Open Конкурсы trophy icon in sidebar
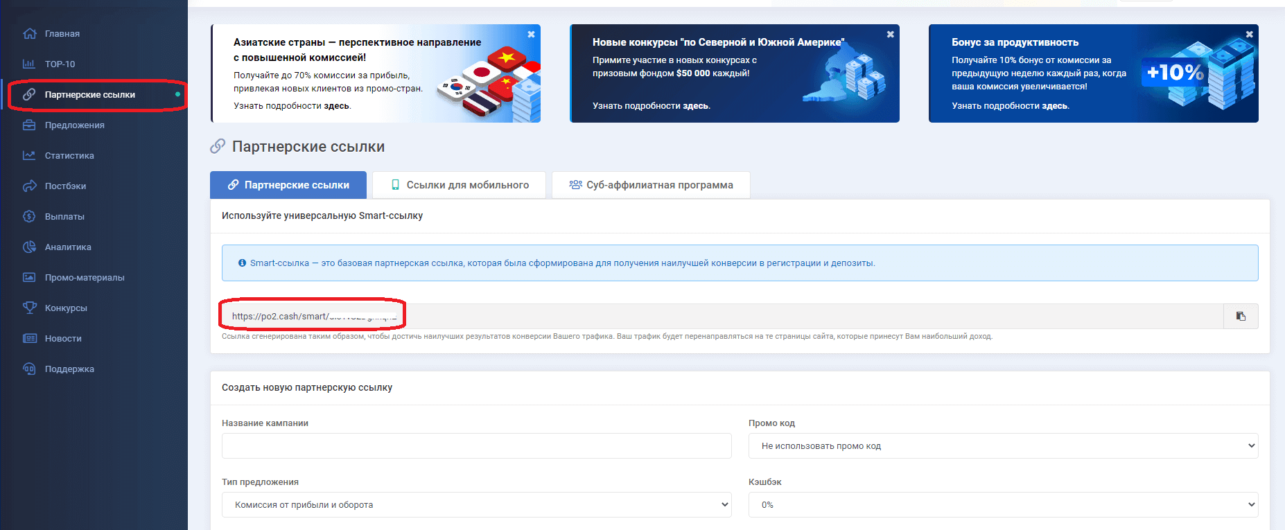1285x530 pixels. click(29, 308)
